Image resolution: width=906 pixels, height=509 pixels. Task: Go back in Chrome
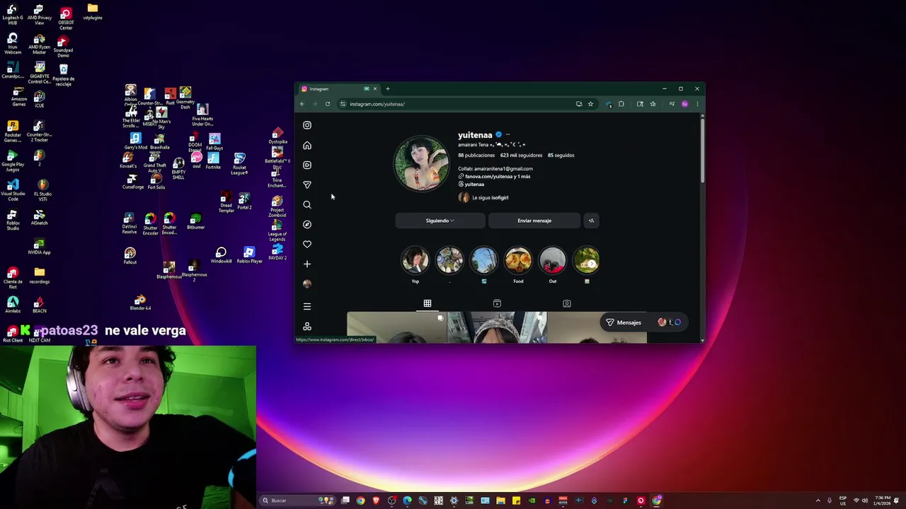(302, 104)
